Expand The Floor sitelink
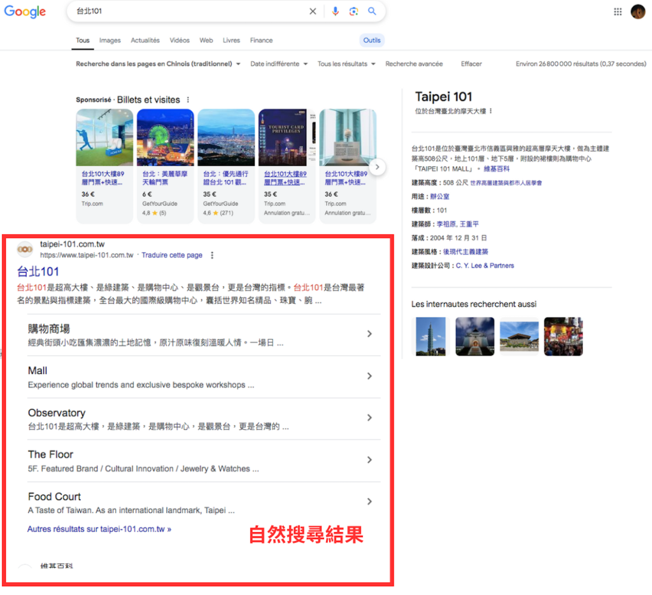This screenshot has width=652, height=595. [204, 461]
